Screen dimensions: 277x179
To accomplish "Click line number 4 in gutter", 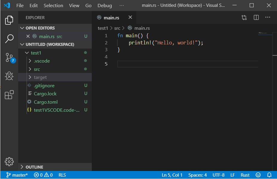I will tap(106, 57).
